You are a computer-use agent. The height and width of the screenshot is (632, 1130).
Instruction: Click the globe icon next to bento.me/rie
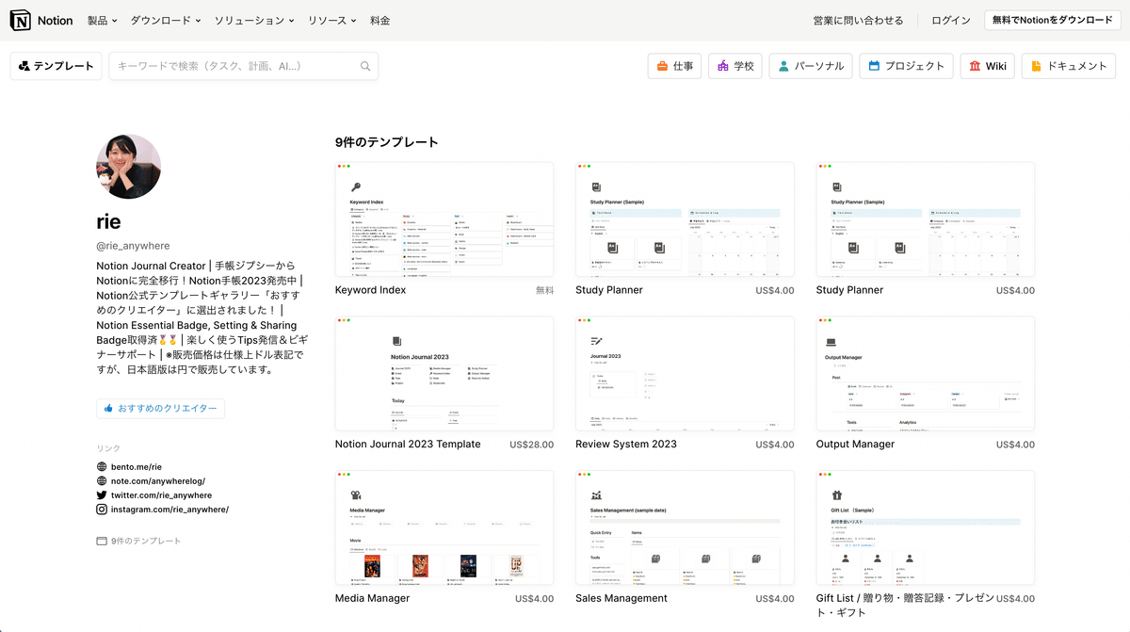tap(101, 465)
